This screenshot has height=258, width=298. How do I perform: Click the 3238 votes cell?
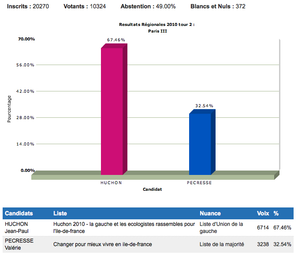(263, 244)
